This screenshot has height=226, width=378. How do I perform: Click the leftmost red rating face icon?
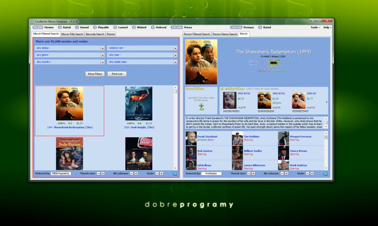(x=260, y=71)
